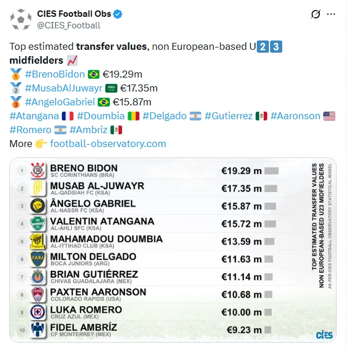Select the #Gutierrez hashtag
347x349 pixels.
[x=228, y=116]
